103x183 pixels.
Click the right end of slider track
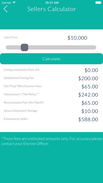click(94, 47)
